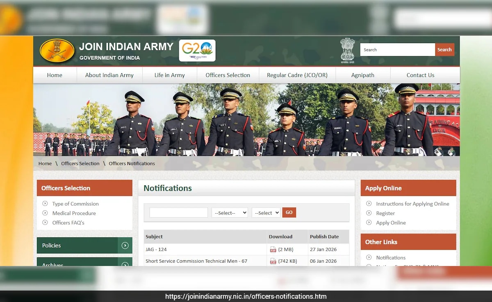The height and width of the screenshot is (302, 492).
Task: Open Instructions for Applying Online link
Action: 412,204
